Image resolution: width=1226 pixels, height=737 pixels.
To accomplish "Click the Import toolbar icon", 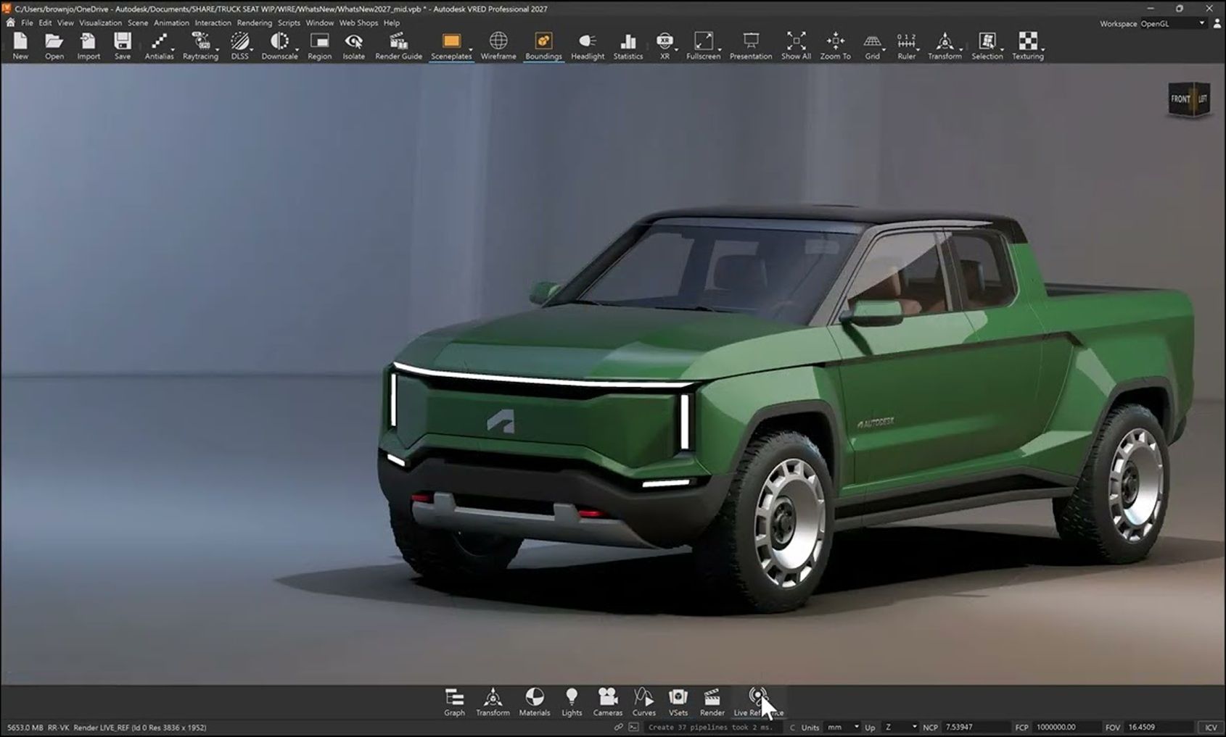I will (89, 46).
